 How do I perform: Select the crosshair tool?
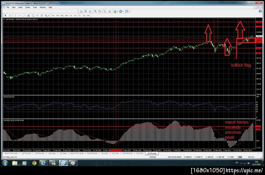10,16
